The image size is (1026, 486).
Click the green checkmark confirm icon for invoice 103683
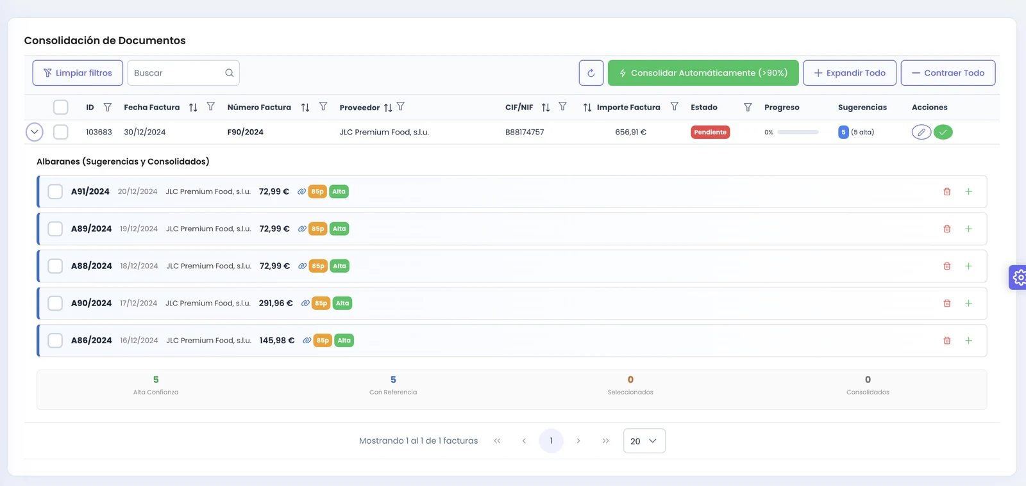coord(943,132)
